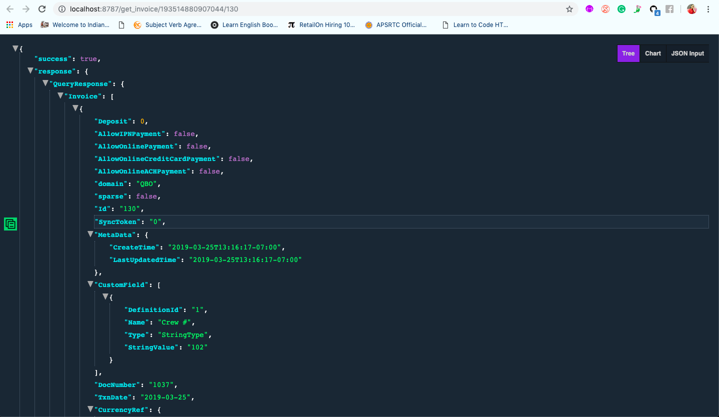
Task: Open the Grammarly extension icon
Action: [x=621, y=9]
